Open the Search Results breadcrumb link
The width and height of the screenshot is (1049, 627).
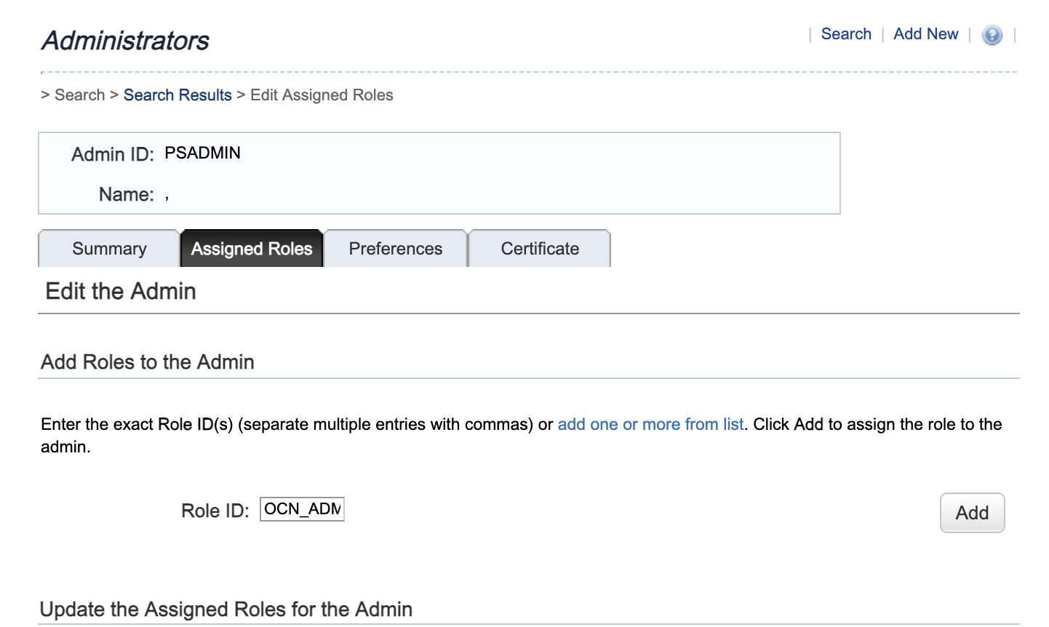click(178, 95)
